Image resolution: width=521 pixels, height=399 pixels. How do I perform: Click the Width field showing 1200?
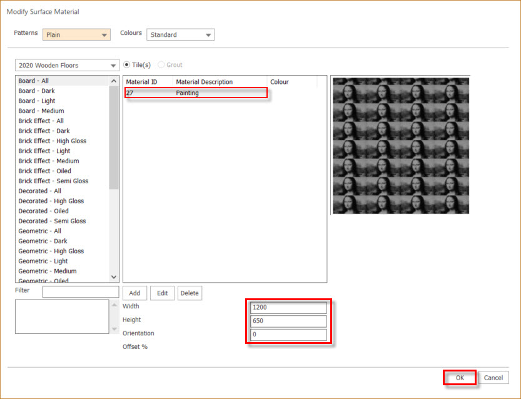(288, 307)
